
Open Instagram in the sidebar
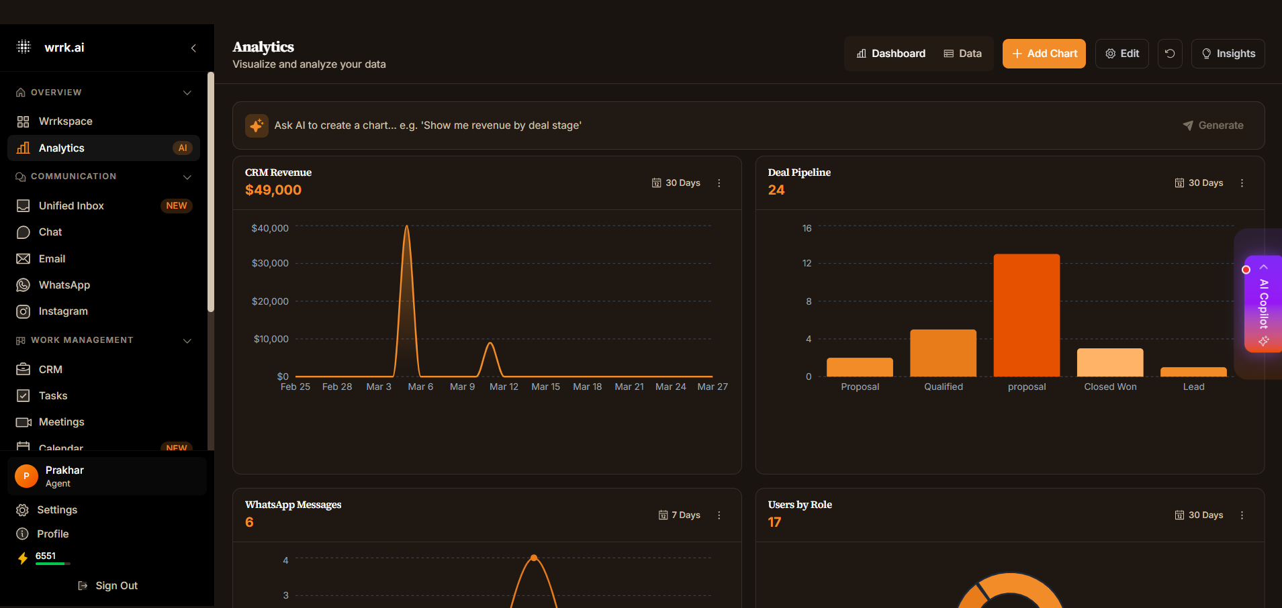63,311
